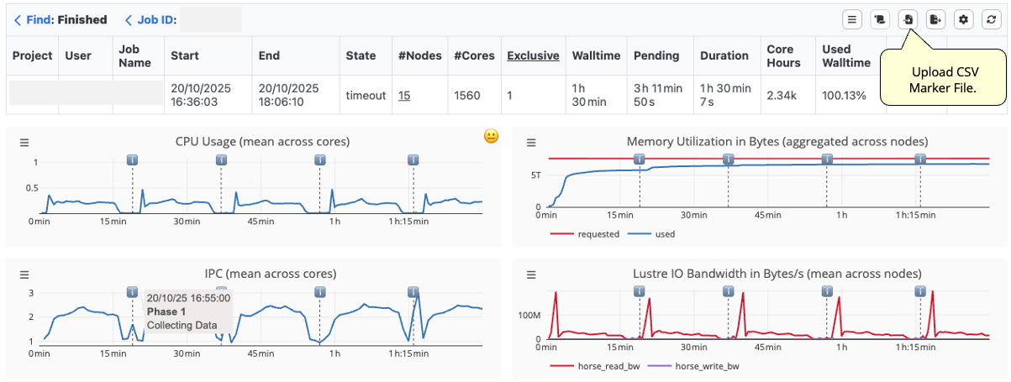Click the 'Job ID' back link

151,19
